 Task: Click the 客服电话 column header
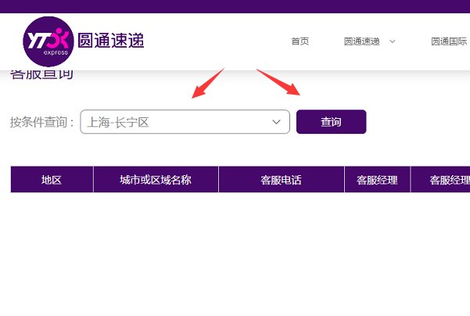click(x=282, y=180)
